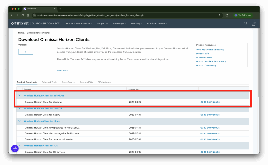Switch to the Open Source tab
268x165 pixels.
68,82
